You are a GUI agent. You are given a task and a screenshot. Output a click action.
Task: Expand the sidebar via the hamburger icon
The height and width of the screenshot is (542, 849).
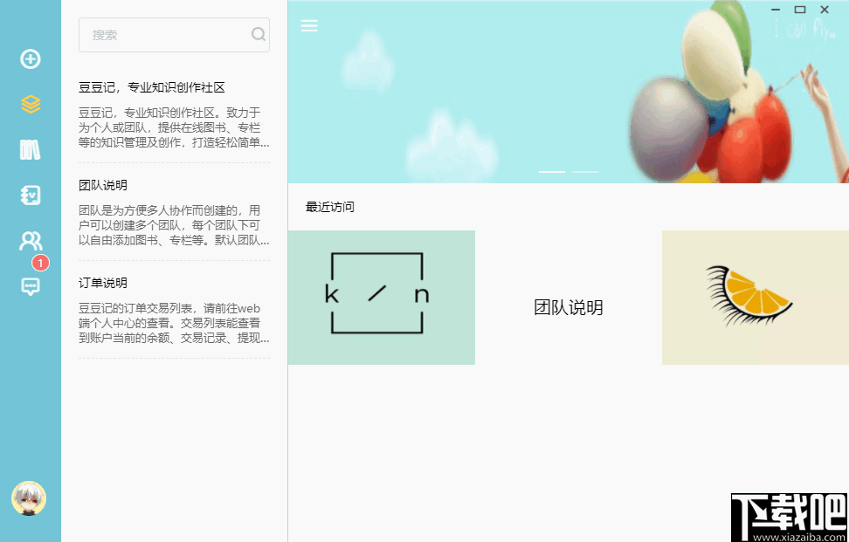(x=309, y=25)
